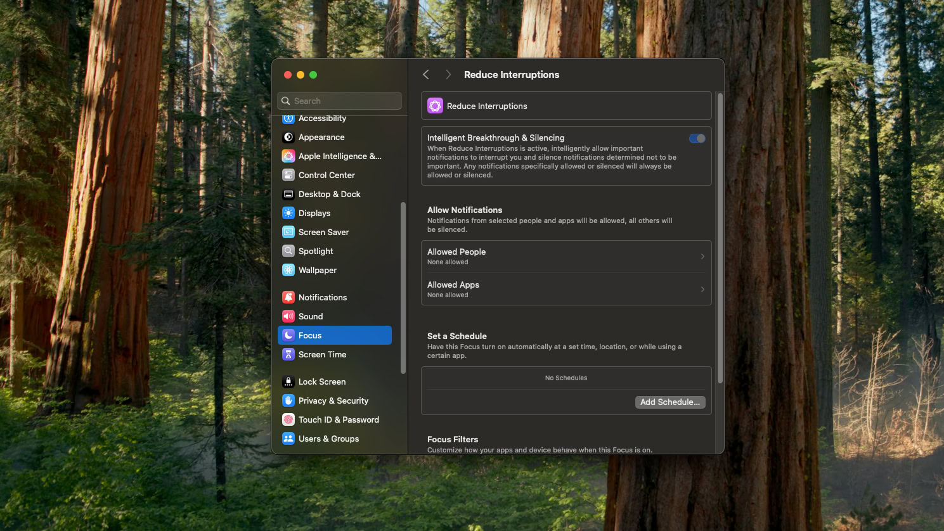Open Users & Groups pane

[328, 438]
